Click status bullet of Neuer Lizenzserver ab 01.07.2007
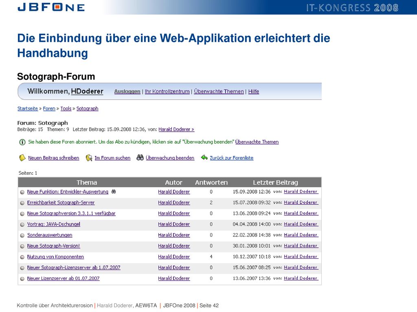Image resolution: width=417 pixels, height=312 pixels. click(x=22, y=279)
